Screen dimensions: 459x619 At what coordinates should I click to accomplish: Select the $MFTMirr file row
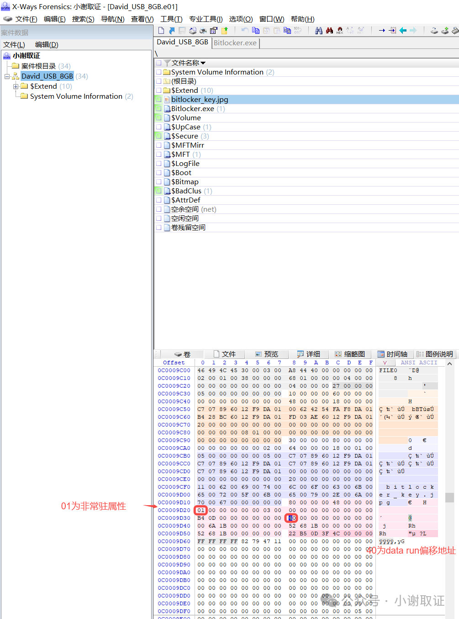[x=306, y=145]
